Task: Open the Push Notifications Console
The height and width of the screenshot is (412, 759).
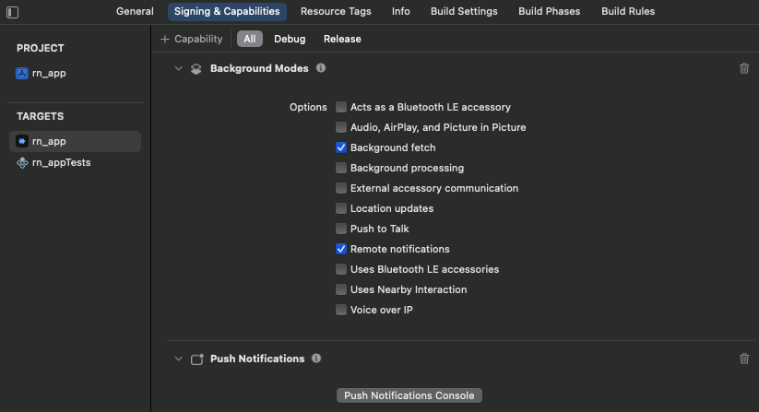Action: [409, 395]
